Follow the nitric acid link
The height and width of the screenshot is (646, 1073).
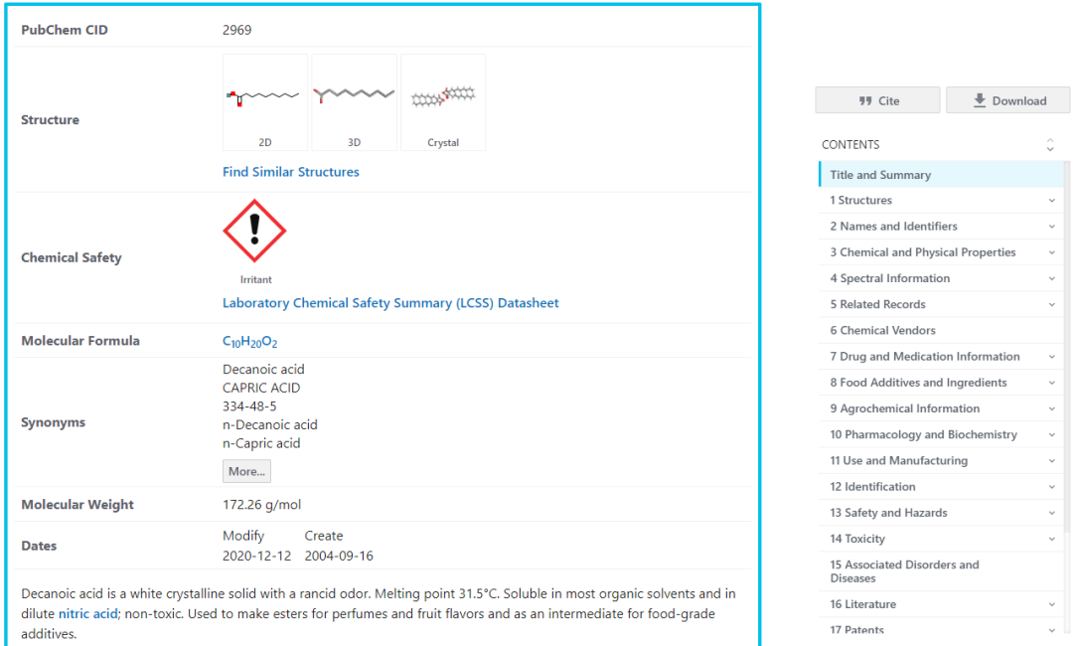tap(88, 614)
